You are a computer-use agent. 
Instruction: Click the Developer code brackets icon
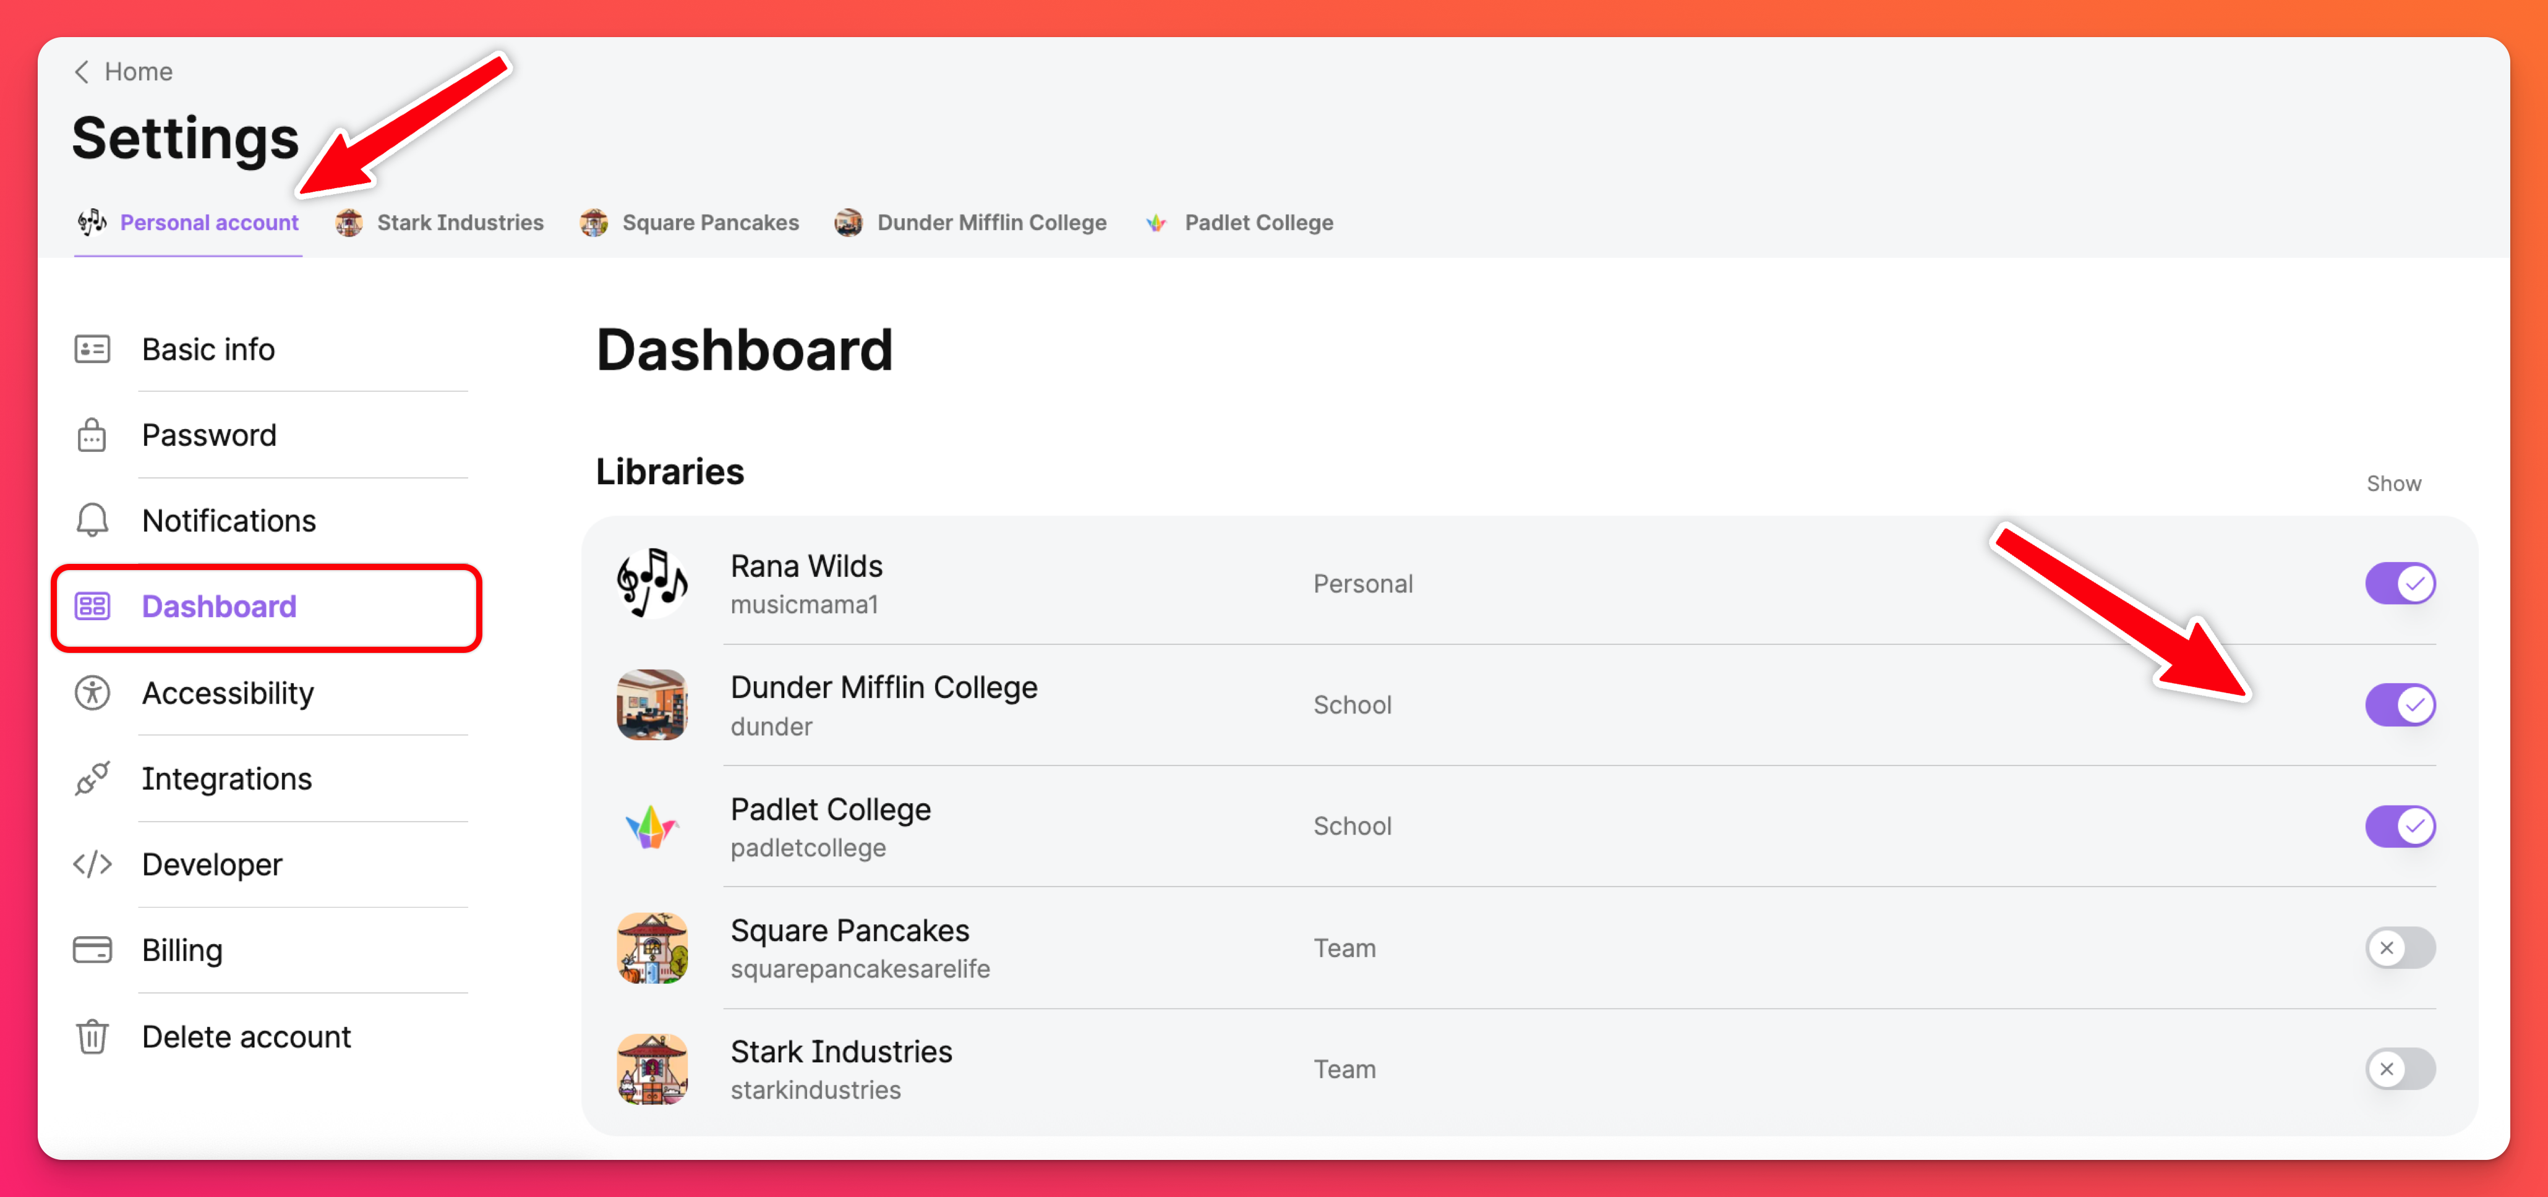(x=92, y=864)
